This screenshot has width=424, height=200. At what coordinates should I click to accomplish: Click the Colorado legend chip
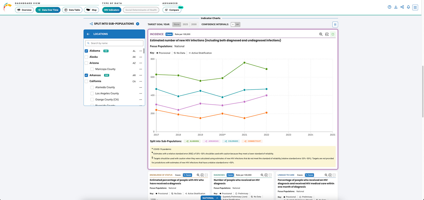[x=231, y=141]
